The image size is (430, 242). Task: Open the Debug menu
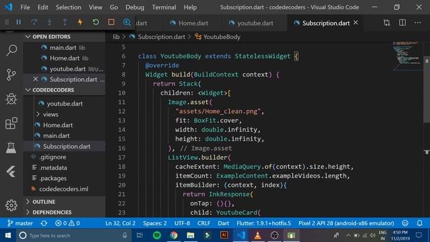(x=134, y=7)
